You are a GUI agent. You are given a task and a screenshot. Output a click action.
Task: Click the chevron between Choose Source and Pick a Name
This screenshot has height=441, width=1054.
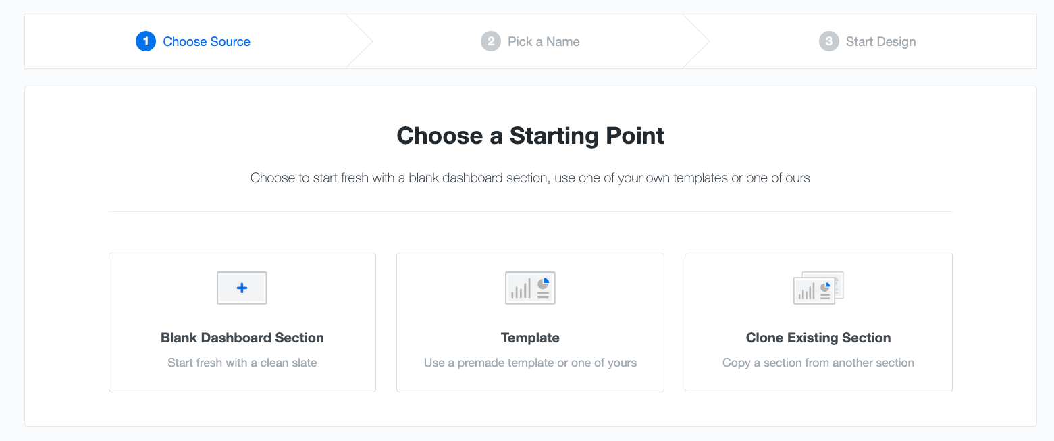(359, 41)
